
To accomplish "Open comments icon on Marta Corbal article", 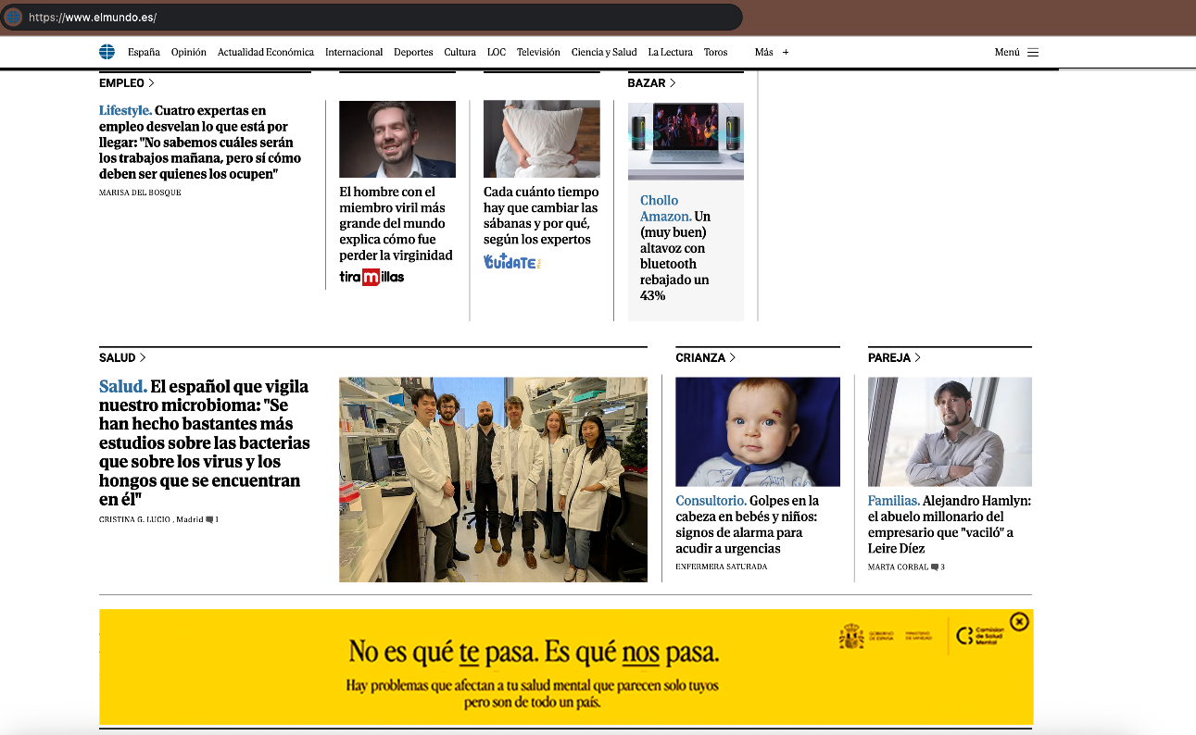I will (x=935, y=567).
